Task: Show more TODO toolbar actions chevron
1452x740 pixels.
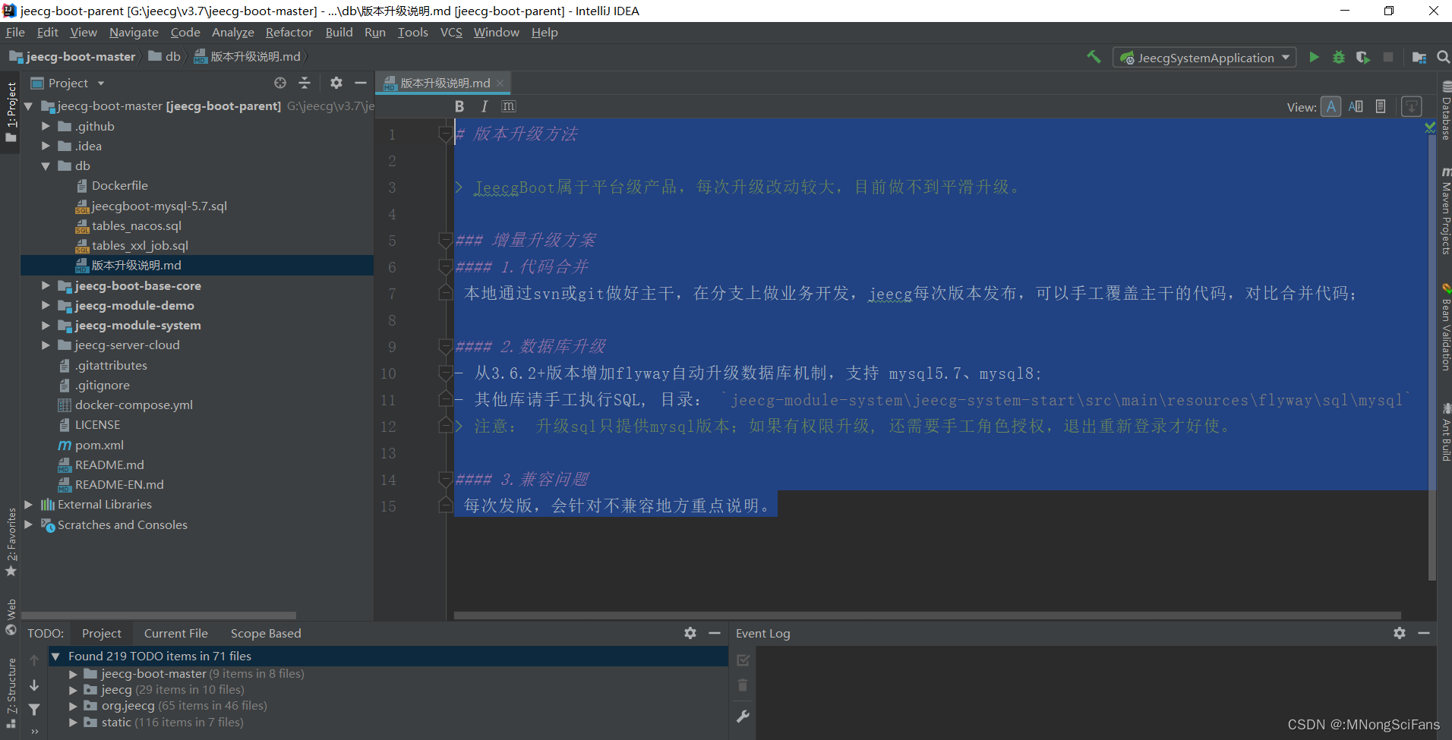Action: (x=34, y=732)
